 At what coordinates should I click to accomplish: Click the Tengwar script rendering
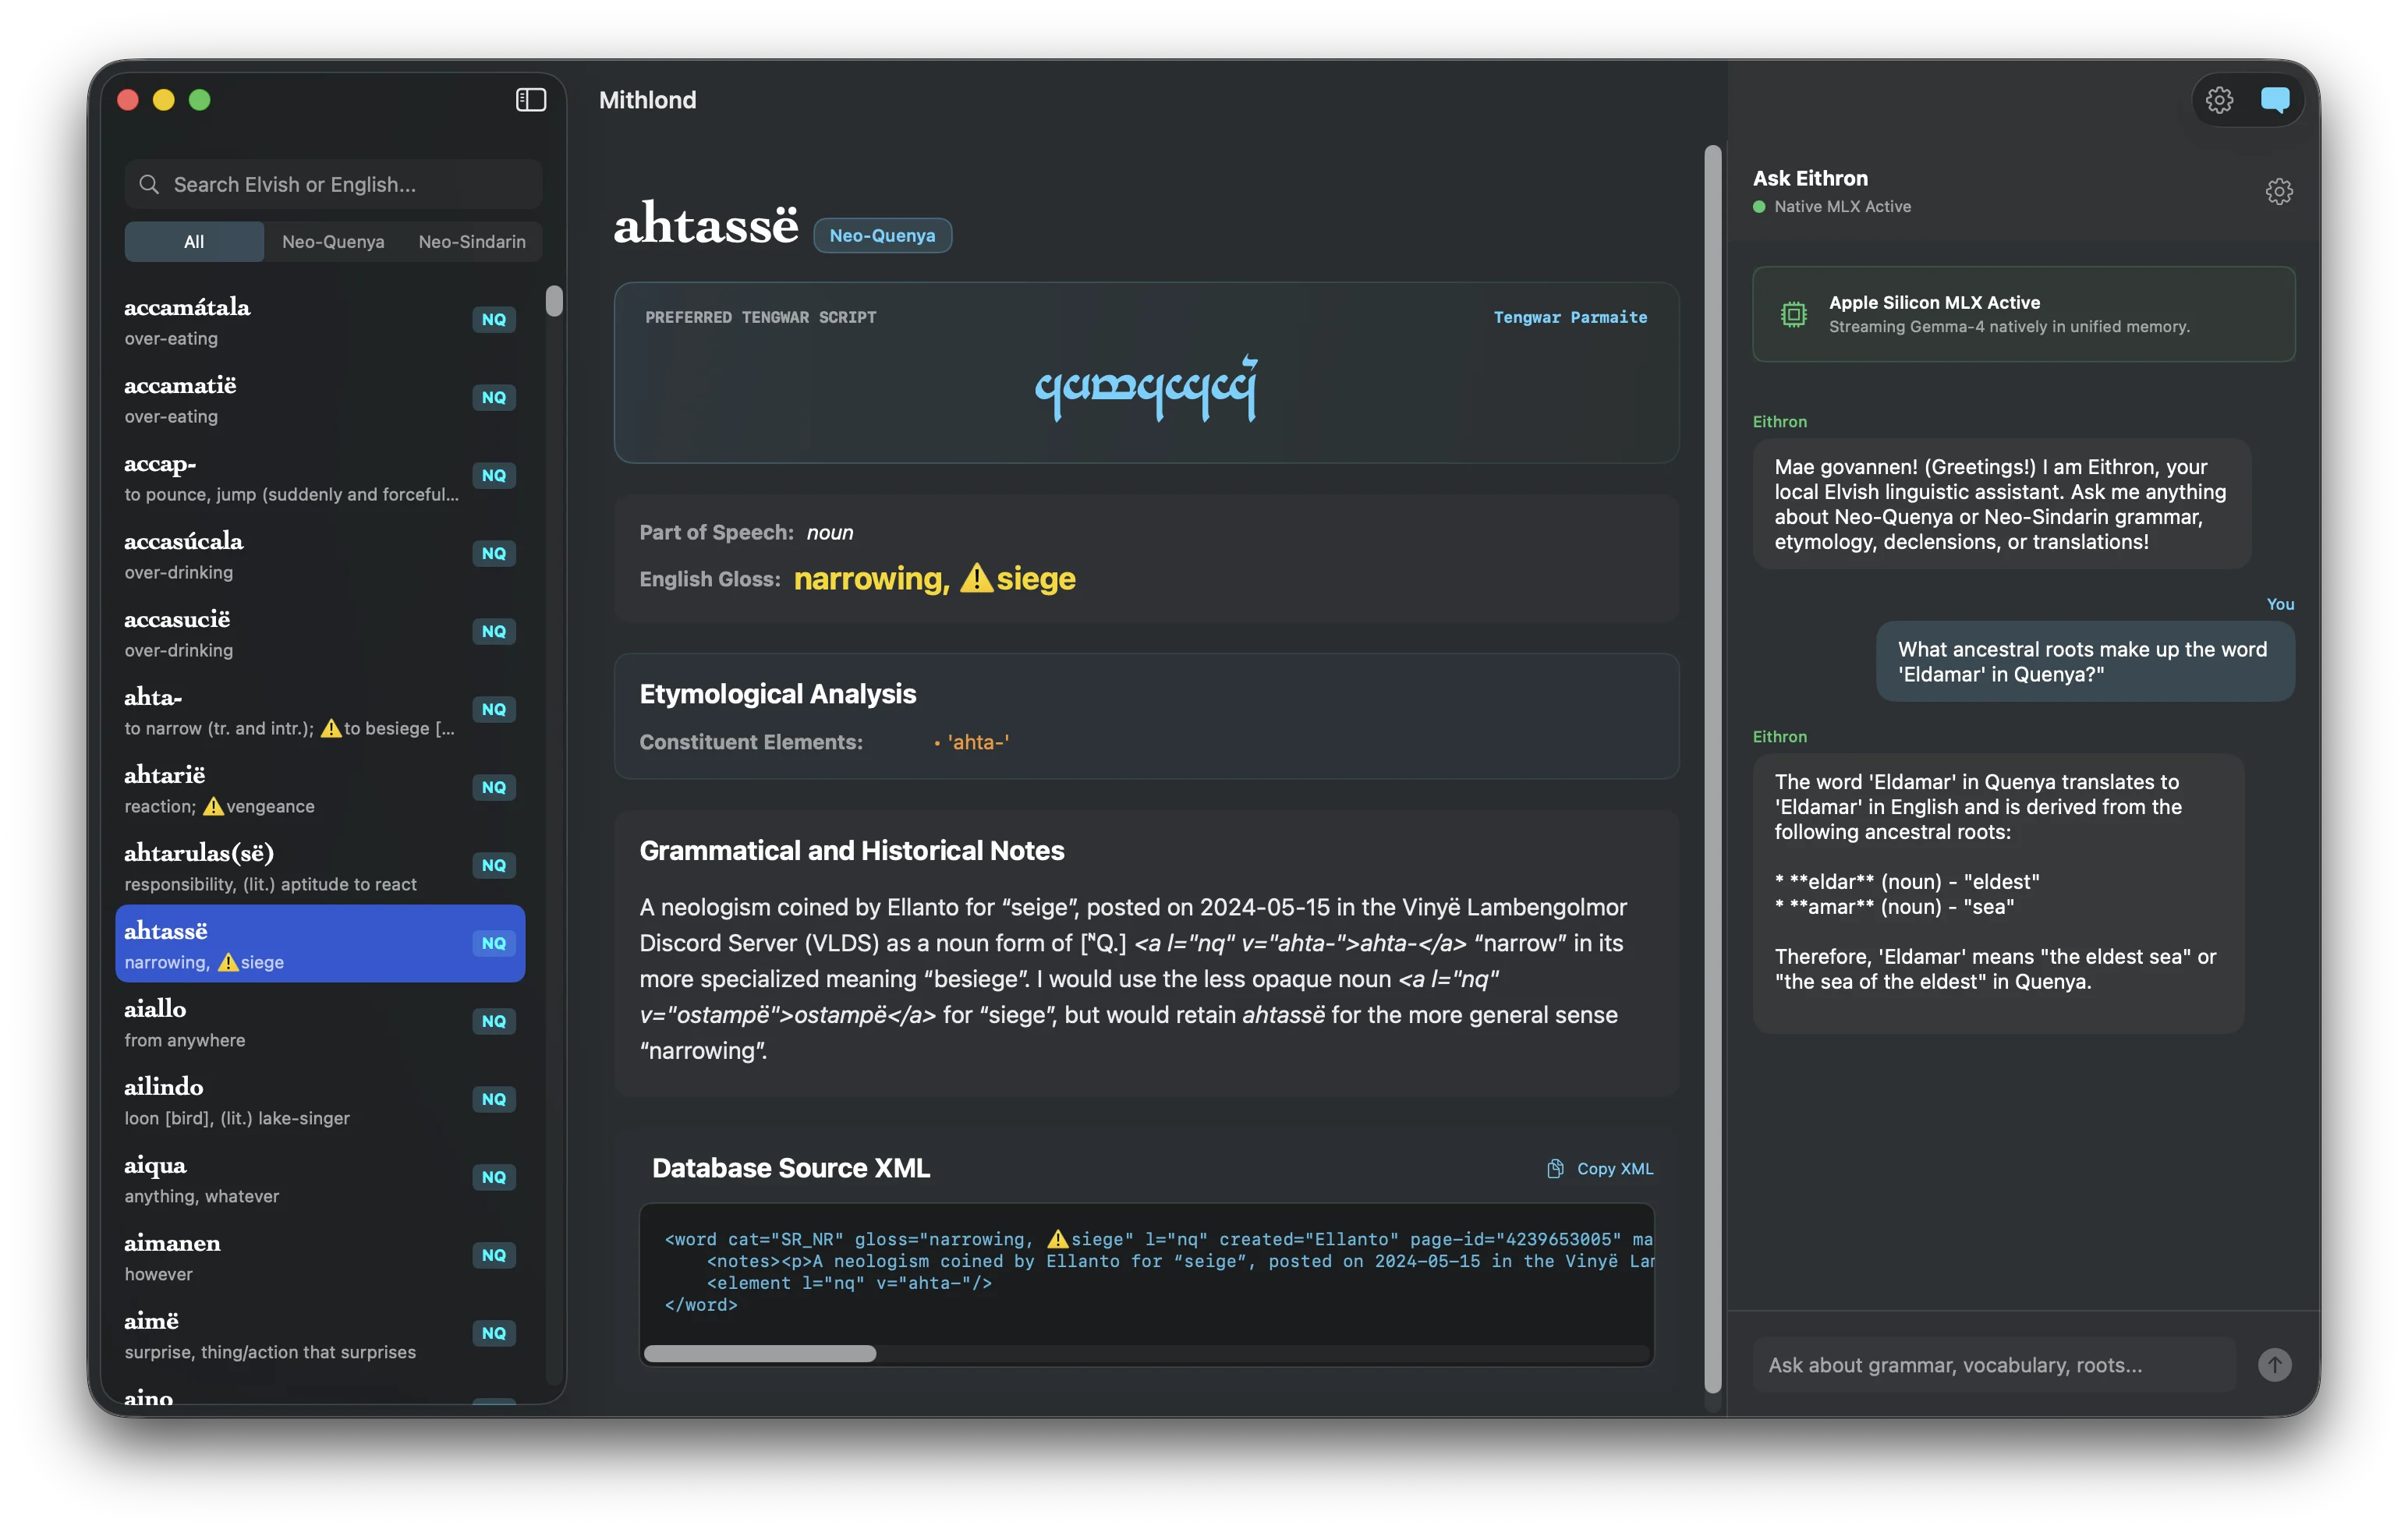point(1146,388)
